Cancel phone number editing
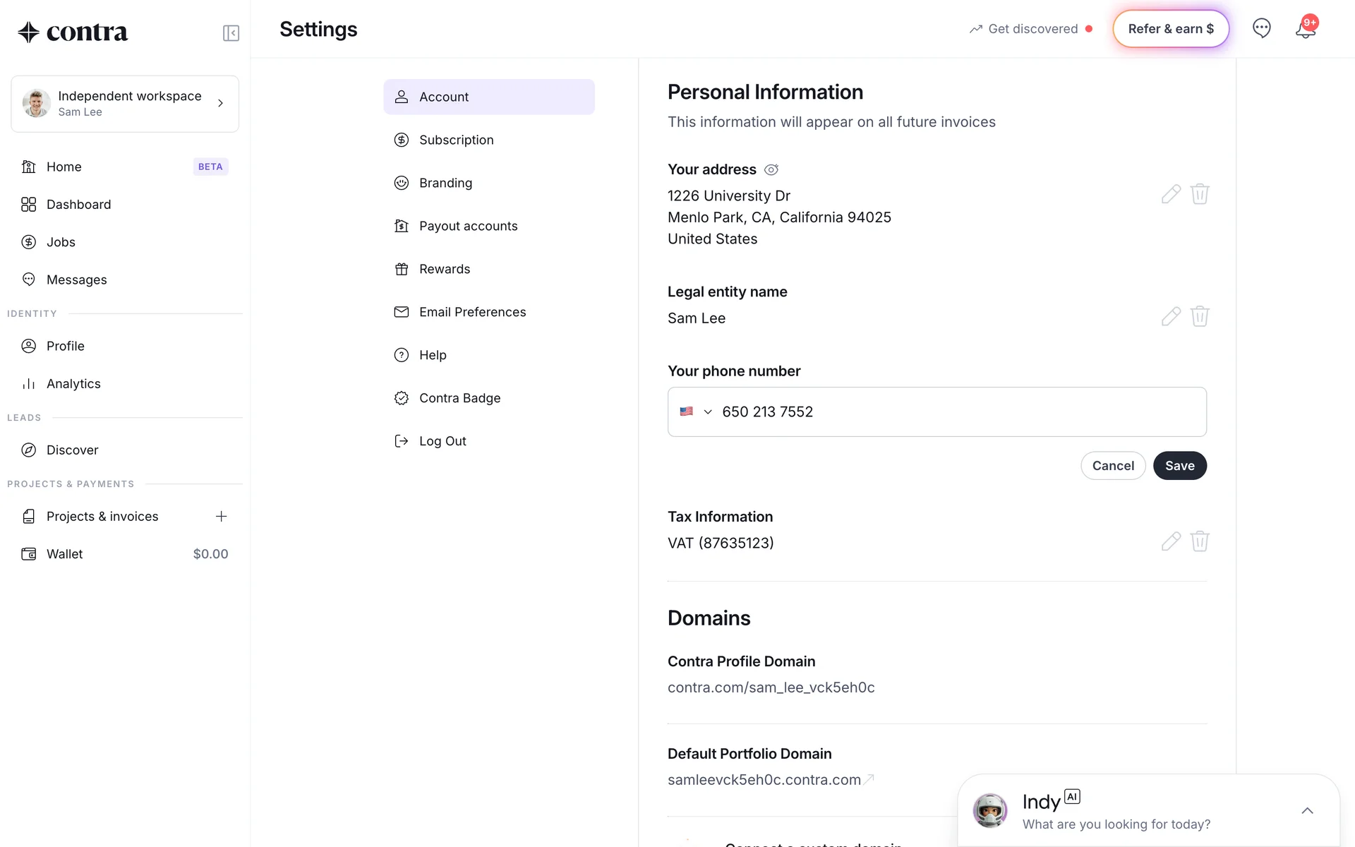 click(x=1113, y=466)
